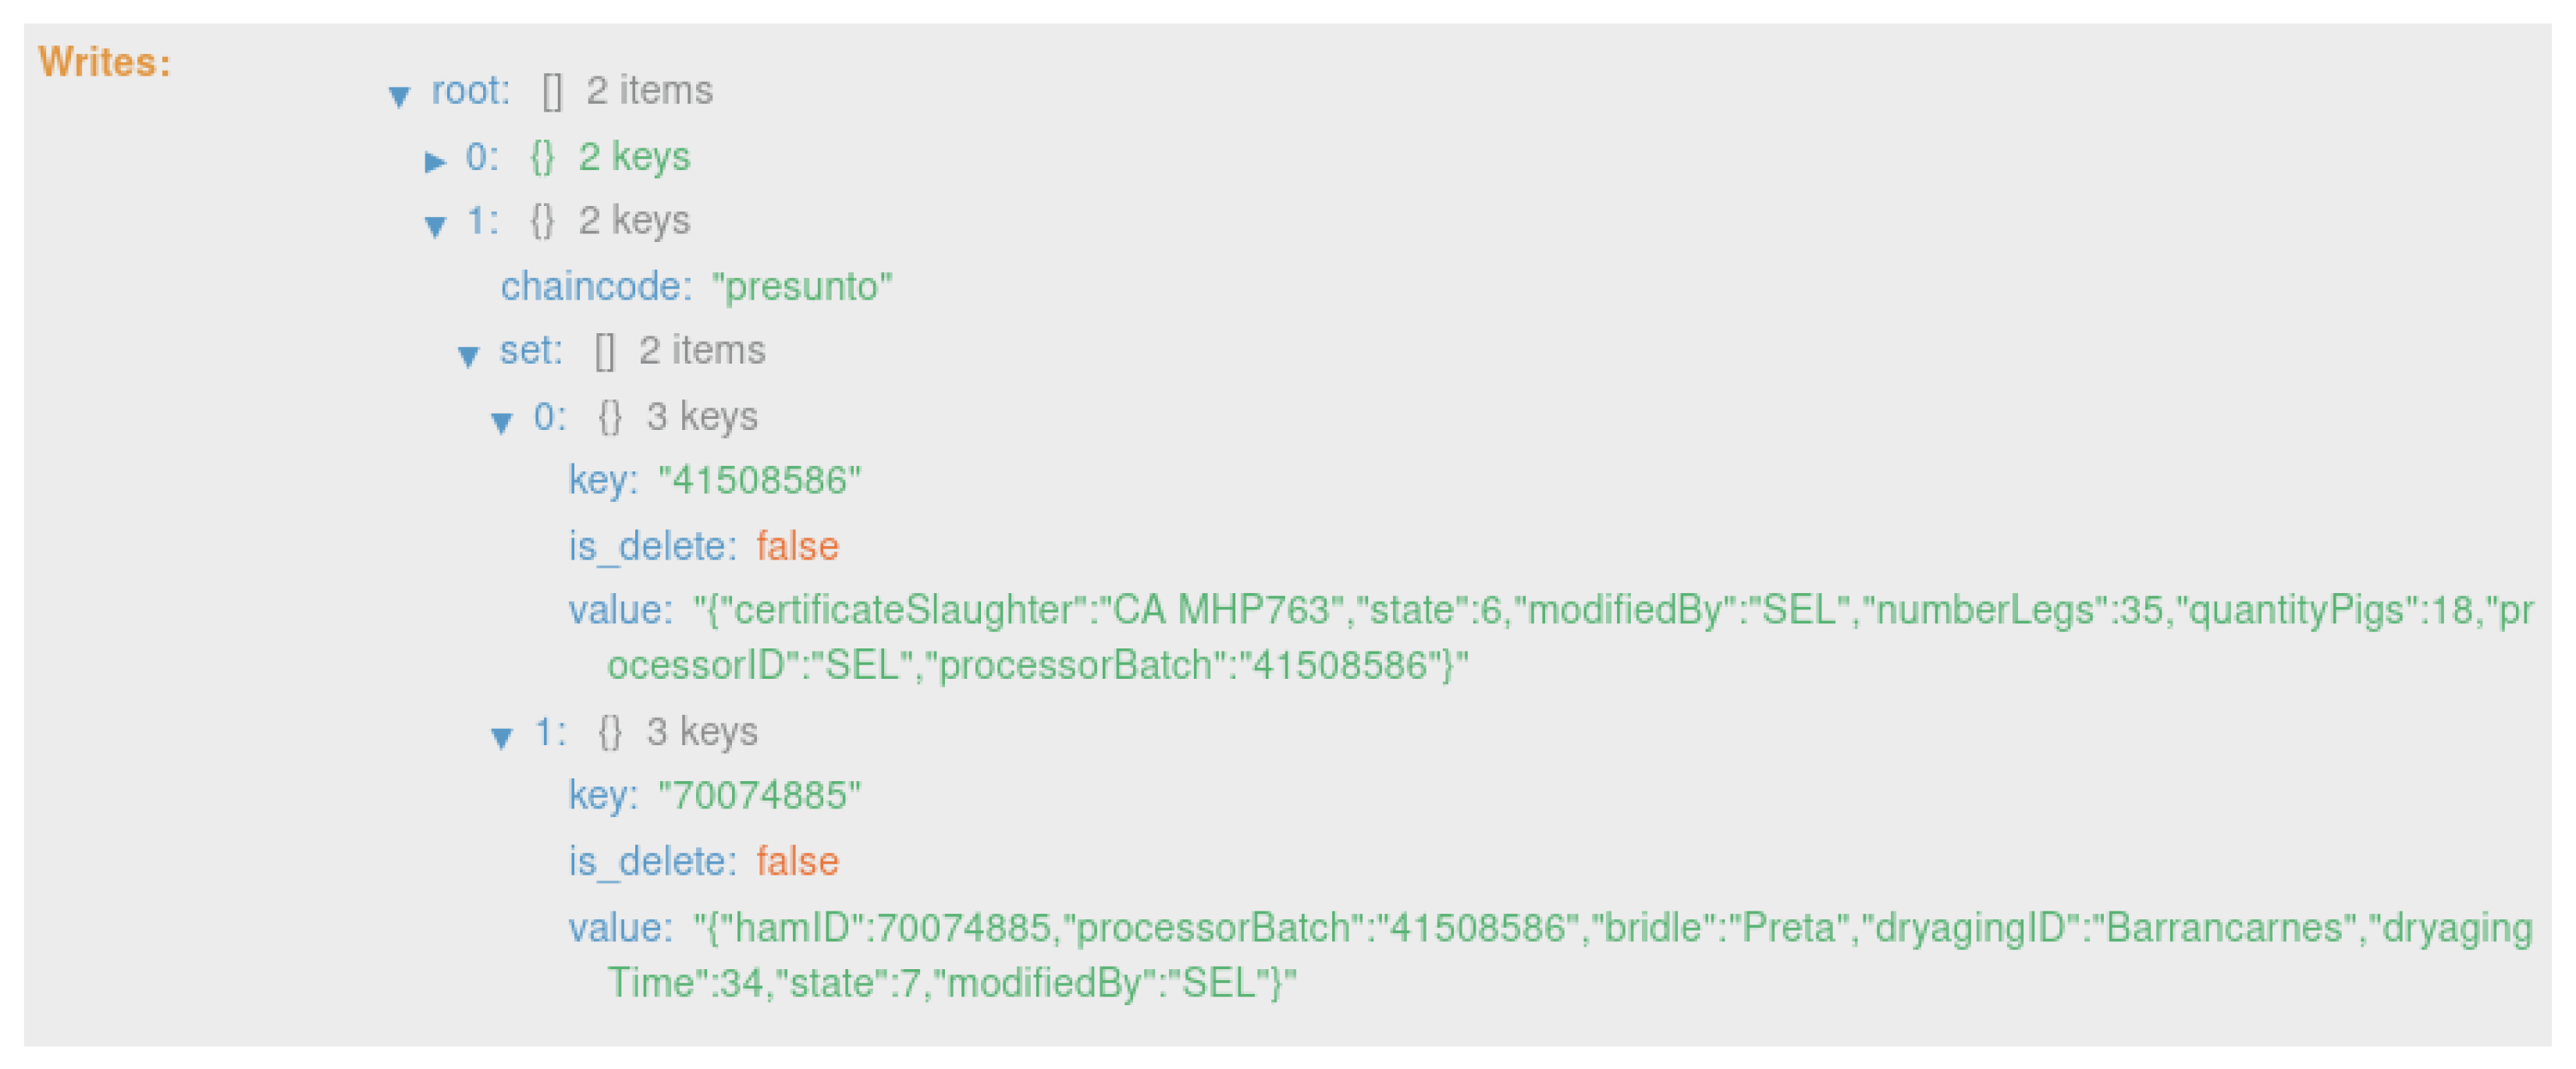The height and width of the screenshot is (1069, 2576).
Task: Click the hamID JSON value string
Action: (1100, 928)
